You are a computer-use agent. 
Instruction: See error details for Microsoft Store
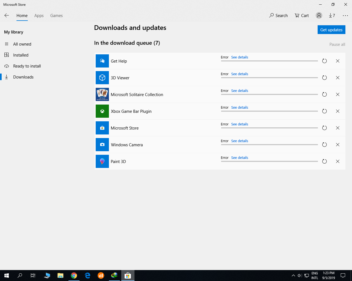click(x=240, y=124)
